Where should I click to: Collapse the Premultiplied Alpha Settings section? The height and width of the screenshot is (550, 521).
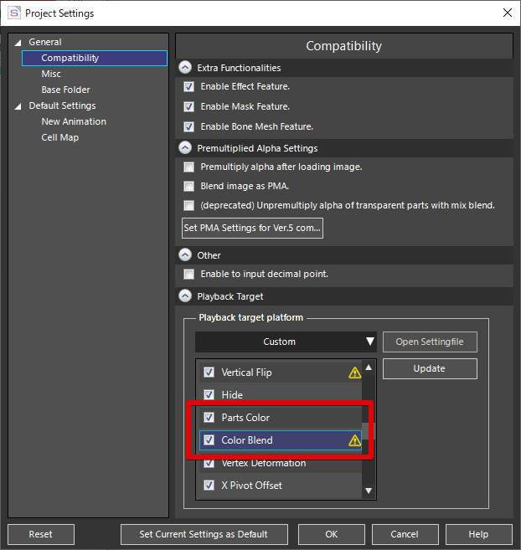[x=185, y=148]
